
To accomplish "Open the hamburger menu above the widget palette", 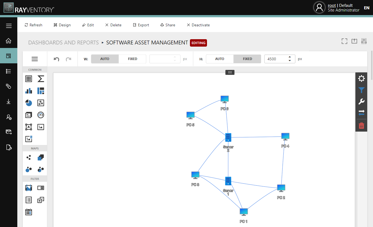I will pos(35,59).
